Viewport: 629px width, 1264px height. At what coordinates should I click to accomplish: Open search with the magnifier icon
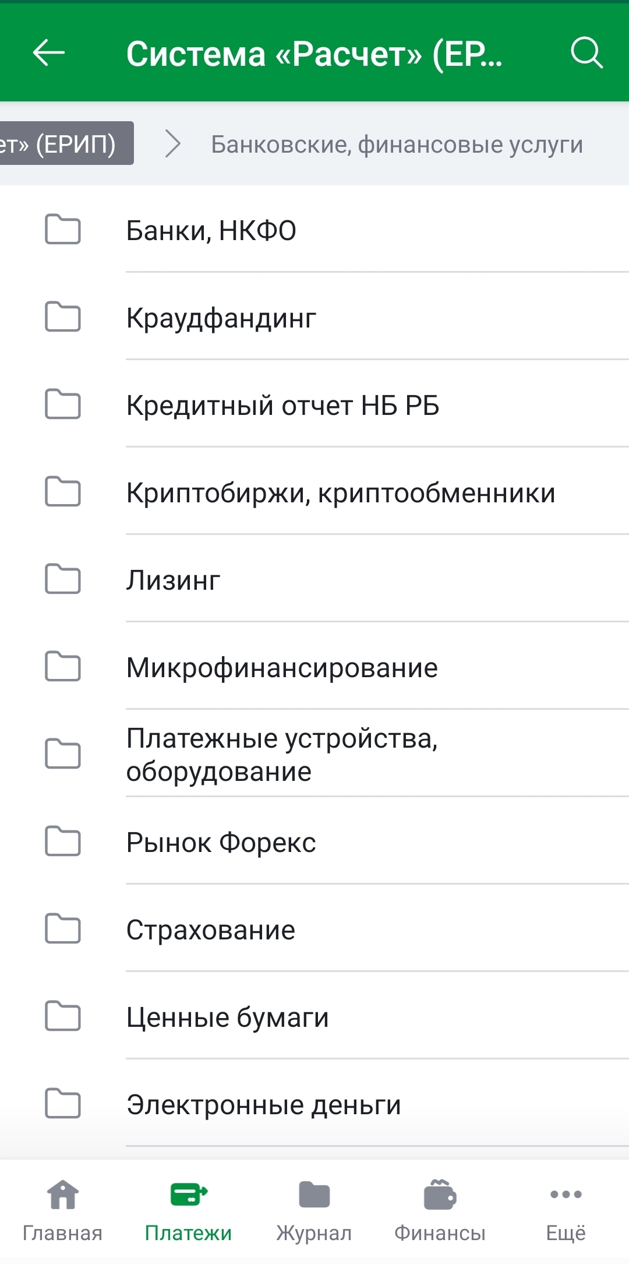pyautogui.click(x=586, y=53)
